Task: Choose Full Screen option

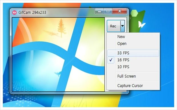Action: (x=133, y=76)
